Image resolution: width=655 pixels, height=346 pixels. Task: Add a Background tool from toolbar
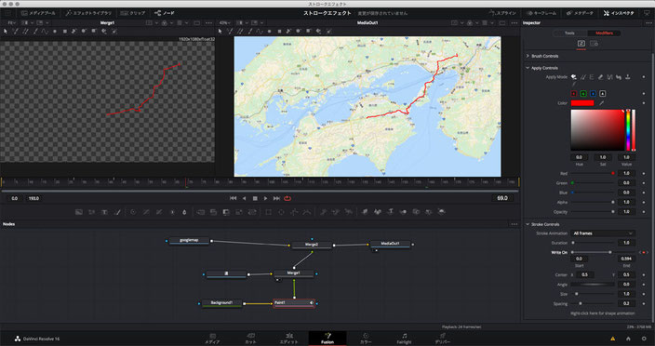point(78,212)
